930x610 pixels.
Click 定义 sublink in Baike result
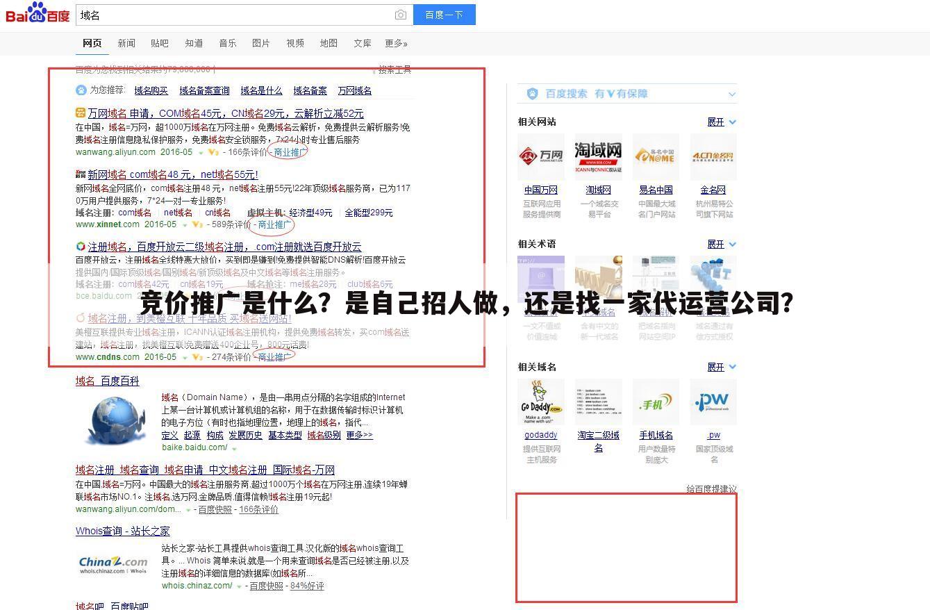(170, 435)
